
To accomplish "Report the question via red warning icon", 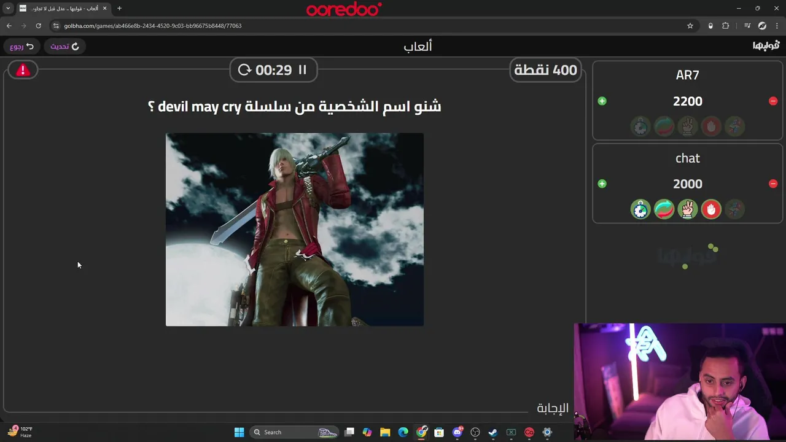I will coord(23,70).
